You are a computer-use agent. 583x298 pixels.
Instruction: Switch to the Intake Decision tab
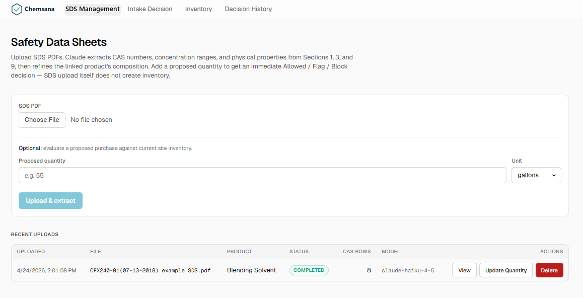click(x=150, y=9)
